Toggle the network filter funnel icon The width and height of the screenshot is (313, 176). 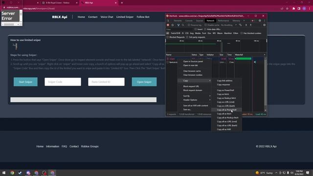click(178, 25)
